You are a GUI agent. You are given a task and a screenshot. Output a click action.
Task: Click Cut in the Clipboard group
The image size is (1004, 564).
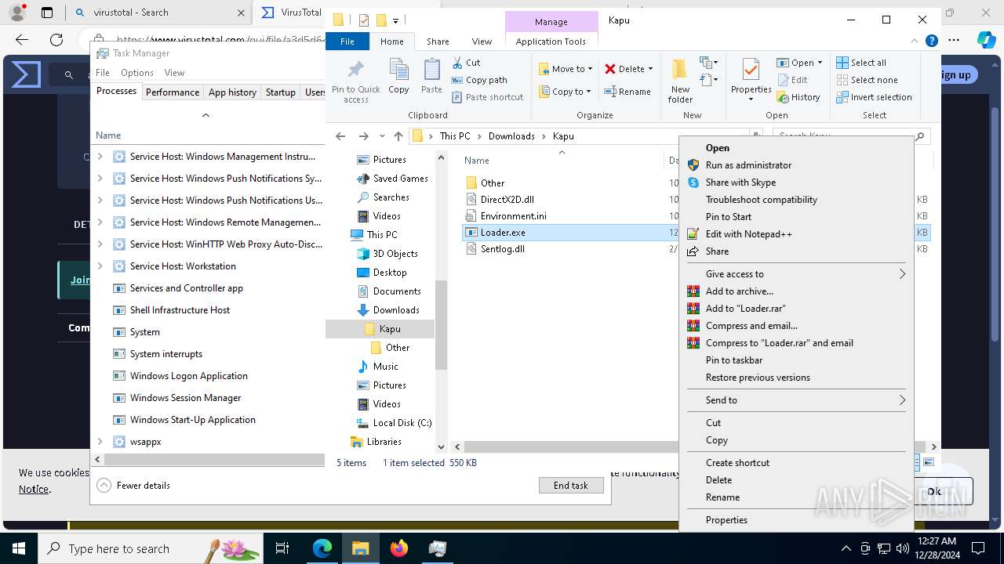coord(466,63)
